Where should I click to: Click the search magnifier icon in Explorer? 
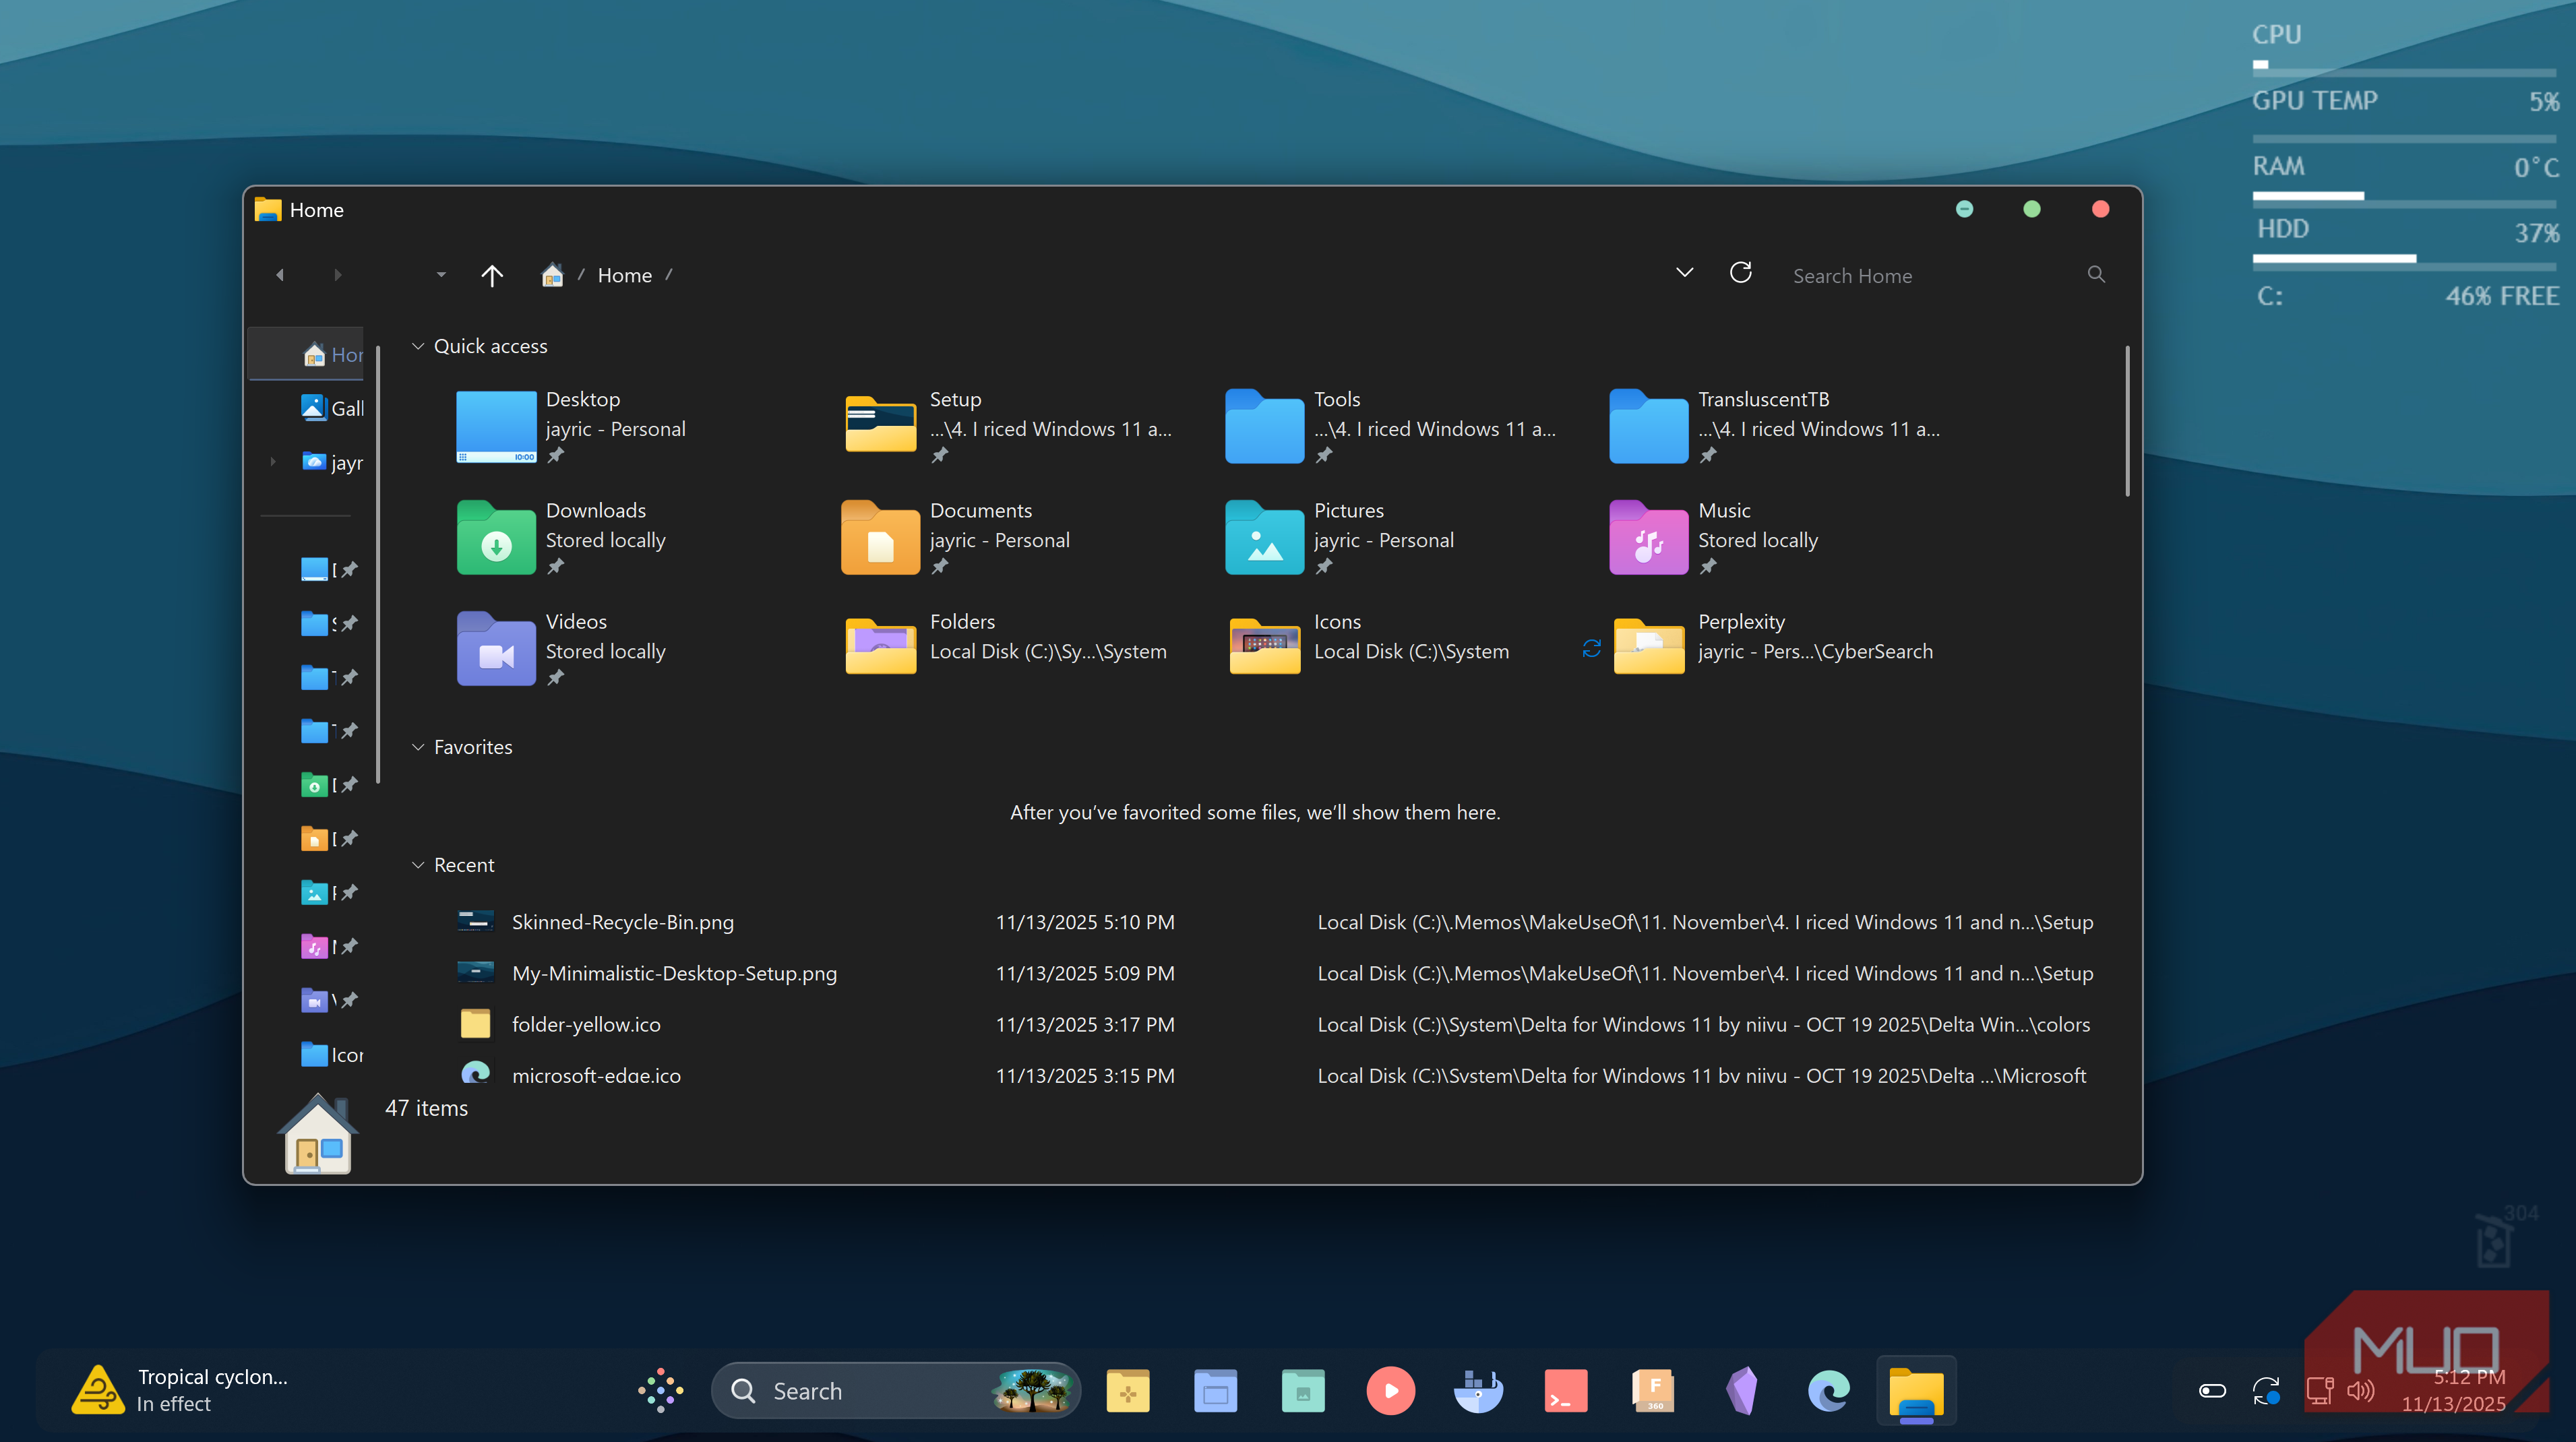click(x=2096, y=274)
